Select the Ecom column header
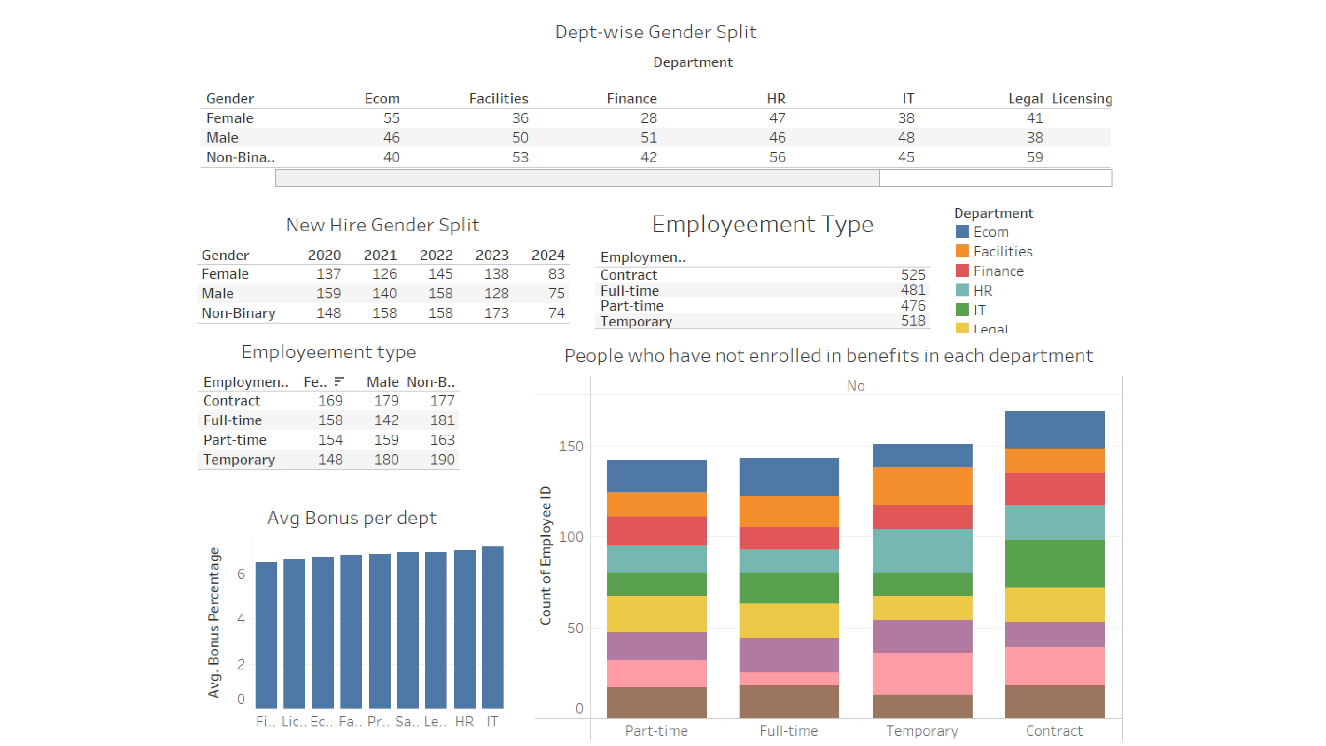The image size is (1326, 746). click(x=382, y=98)
